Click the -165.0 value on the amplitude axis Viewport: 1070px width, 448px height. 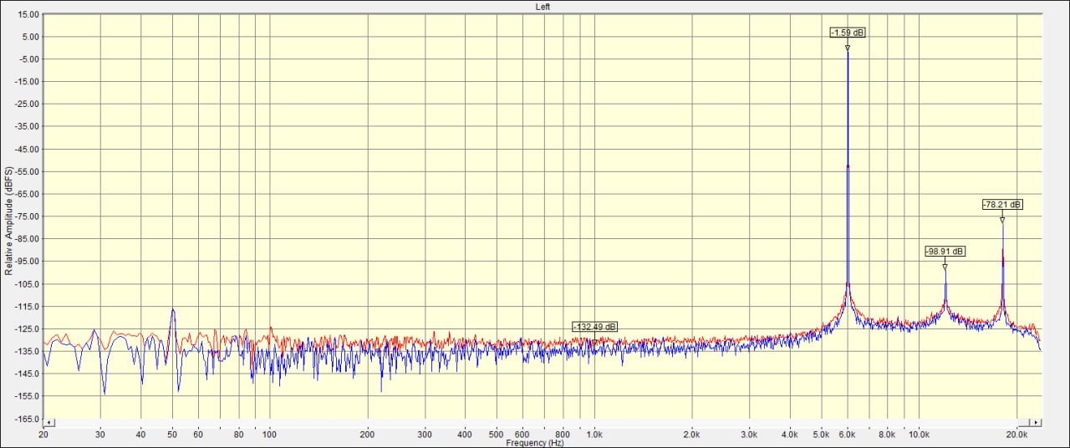tap(27, 419)
